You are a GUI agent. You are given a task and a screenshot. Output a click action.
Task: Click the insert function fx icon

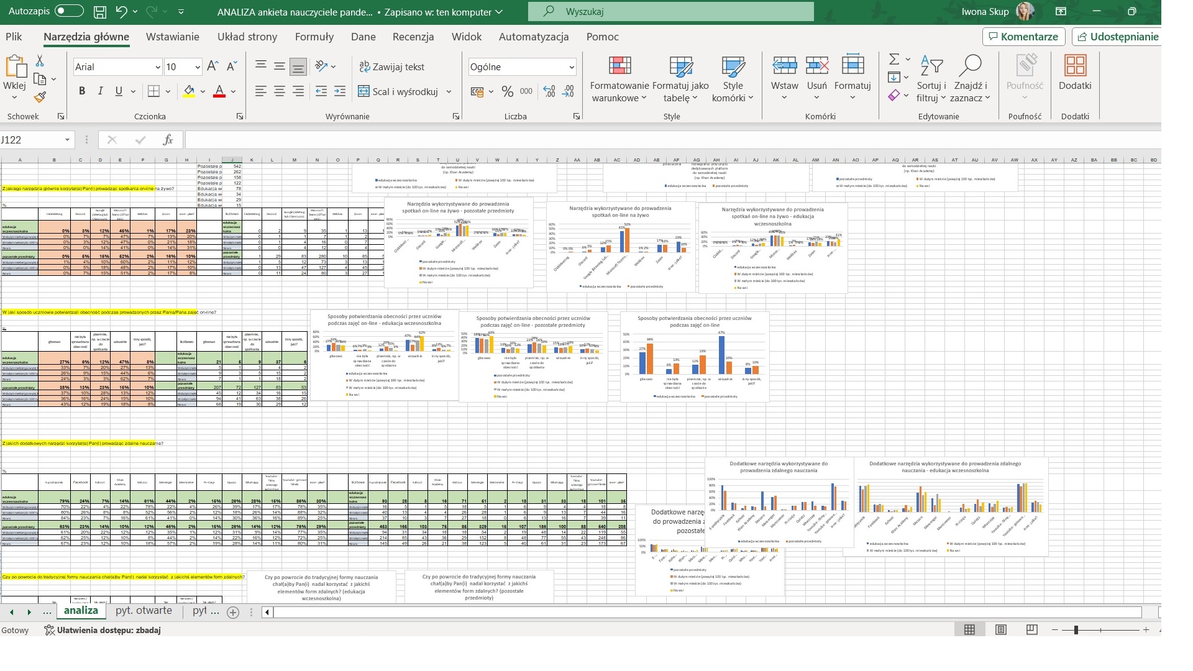click(x=168, y=140)
